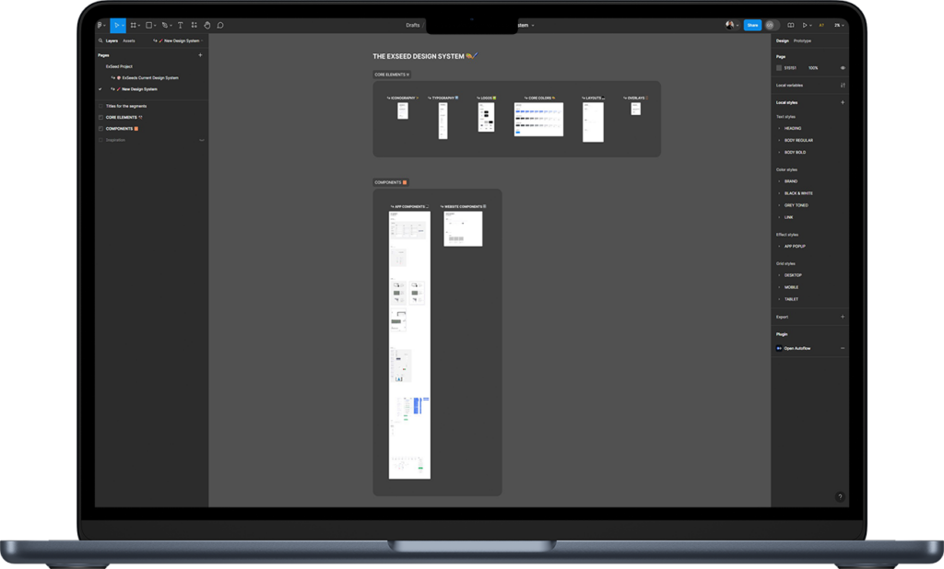Open the avatar dropdown arrow
Viewport: 944px width, 569px height.
tap(737, 25)
